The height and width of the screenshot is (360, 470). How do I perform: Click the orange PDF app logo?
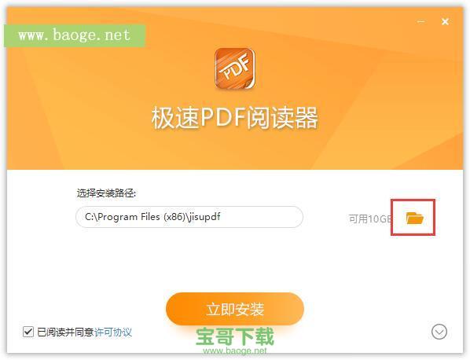(x=235, y=68)
